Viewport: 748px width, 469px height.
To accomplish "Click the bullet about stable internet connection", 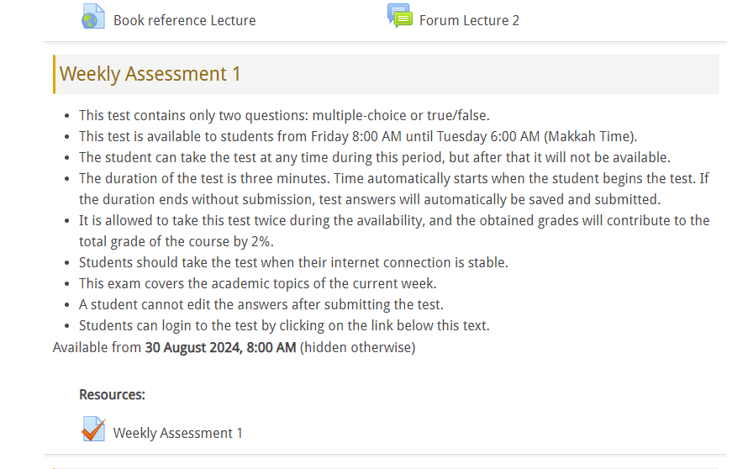I will click(x=293, y=262).
